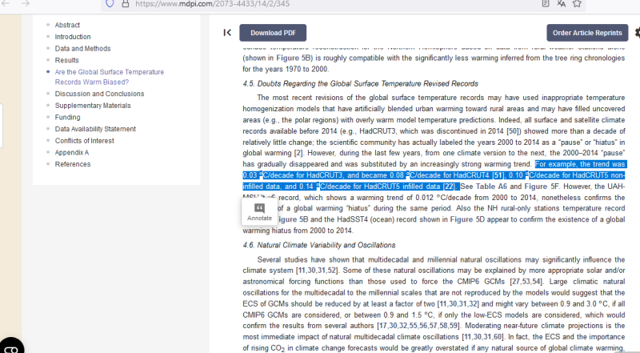Click citation group [11,30,31,60]

pyautogui.click(x=483, y=337)
